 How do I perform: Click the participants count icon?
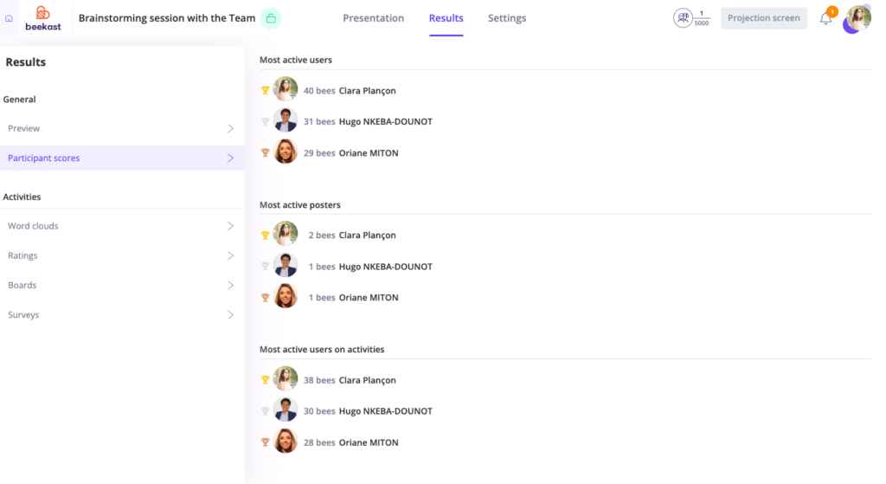click(x=684, y=18)
